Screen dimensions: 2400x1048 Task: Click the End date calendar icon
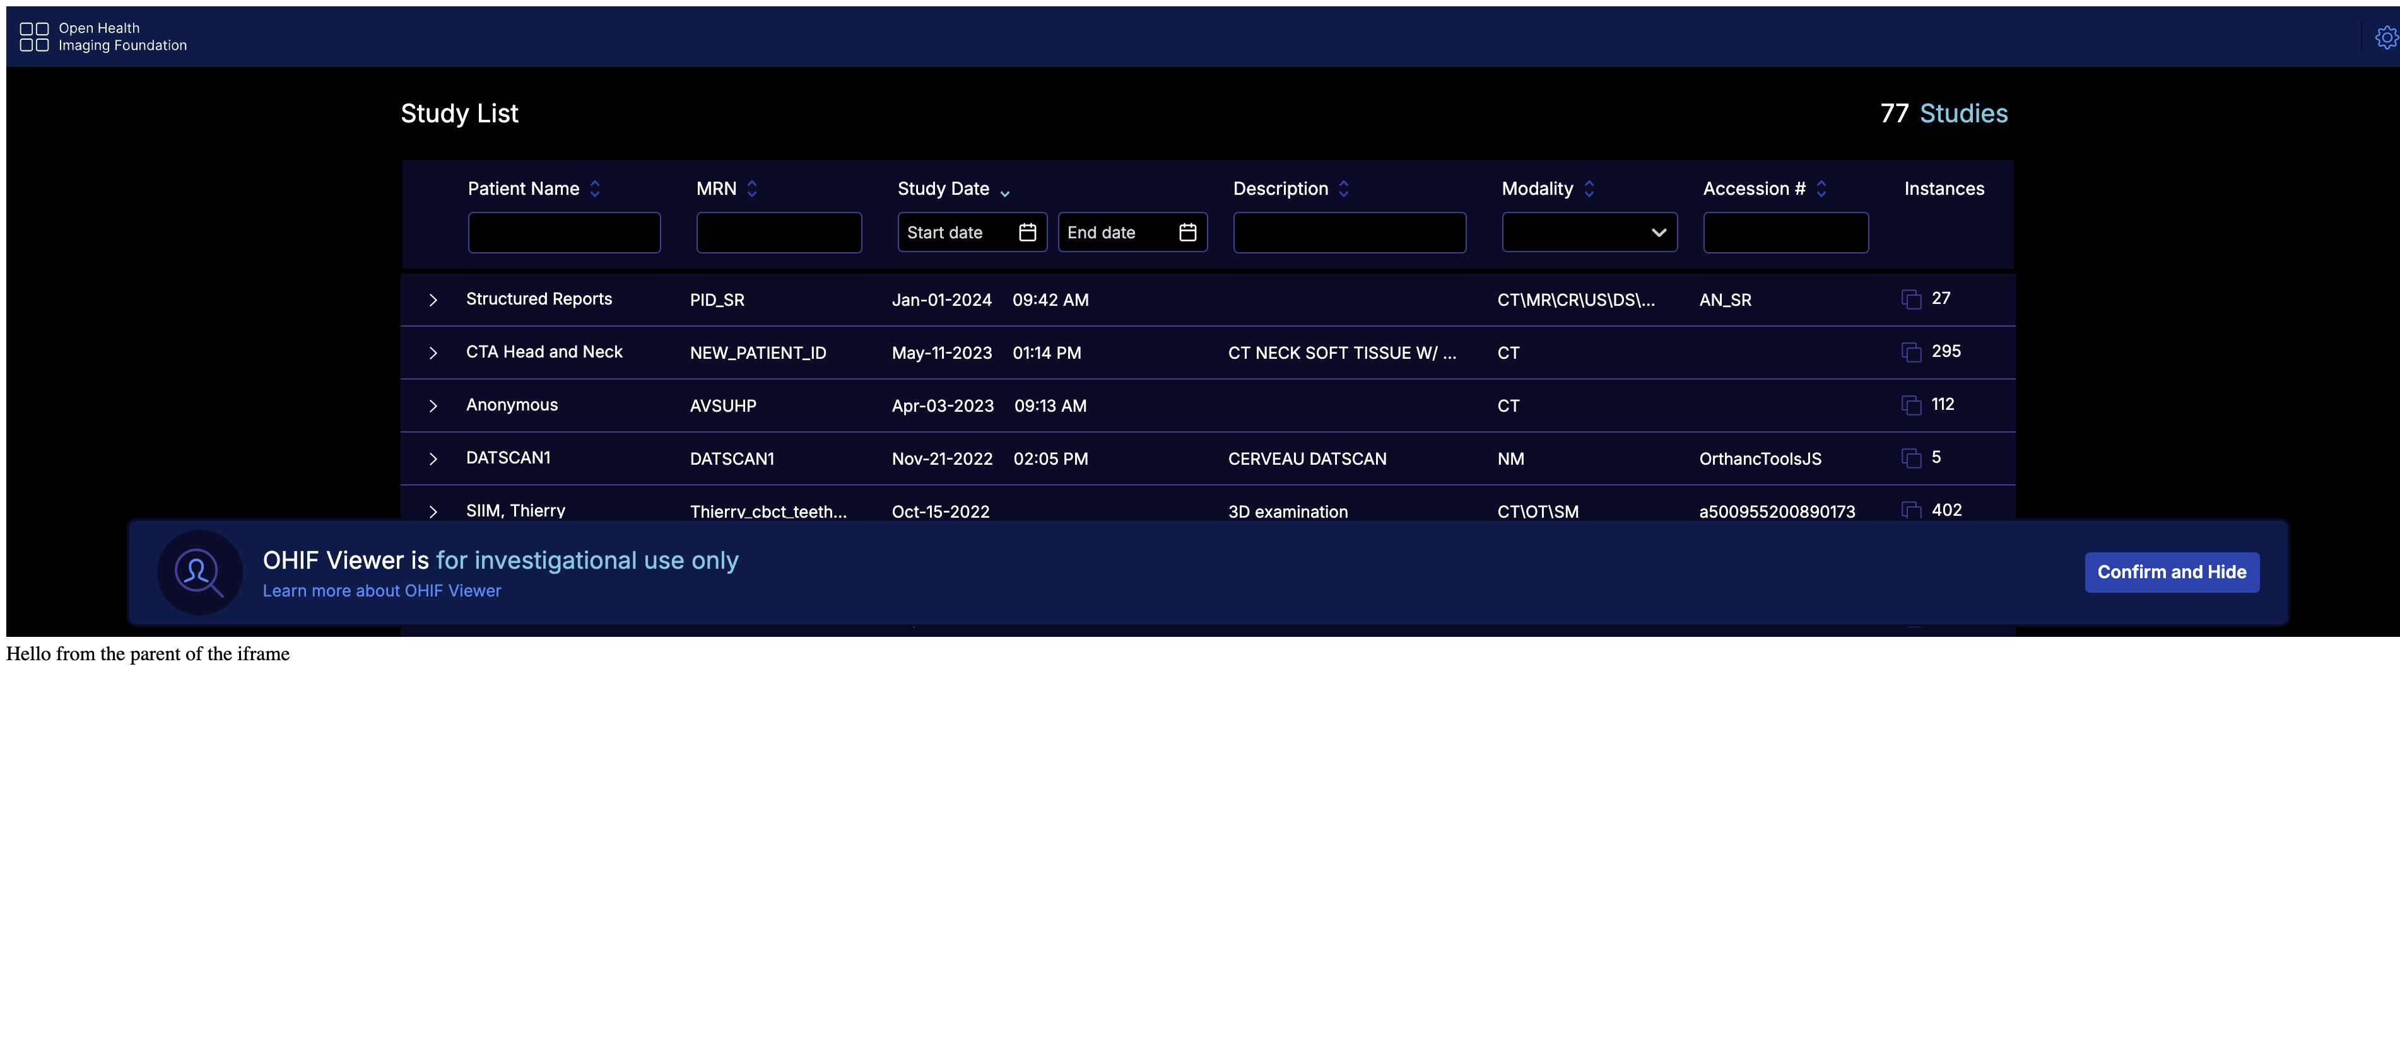(1187, 232)
